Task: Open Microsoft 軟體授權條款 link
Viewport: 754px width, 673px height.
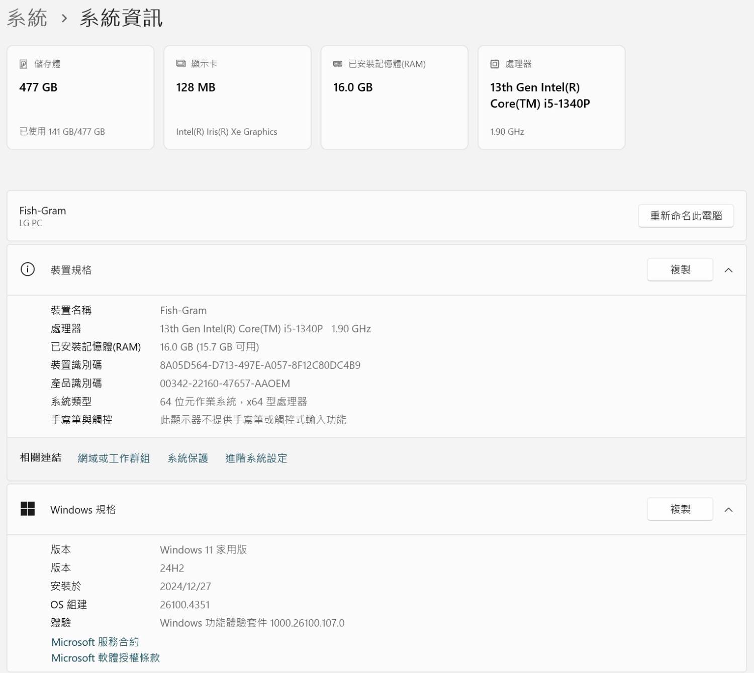Action: point(106,658)
